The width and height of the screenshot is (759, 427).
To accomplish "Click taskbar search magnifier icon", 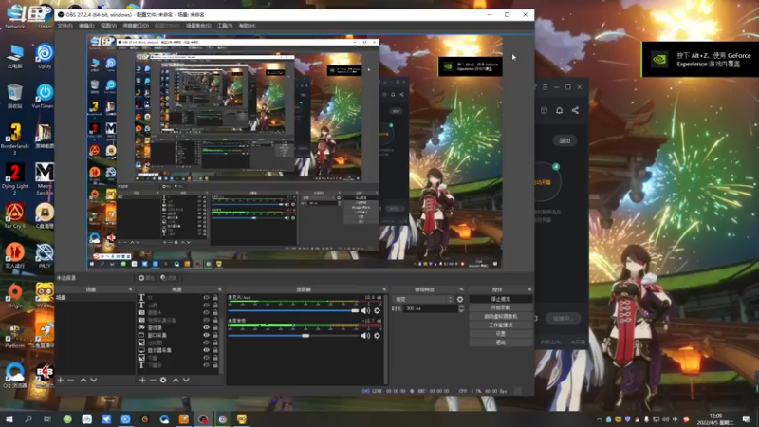I will tap(28, 419).
